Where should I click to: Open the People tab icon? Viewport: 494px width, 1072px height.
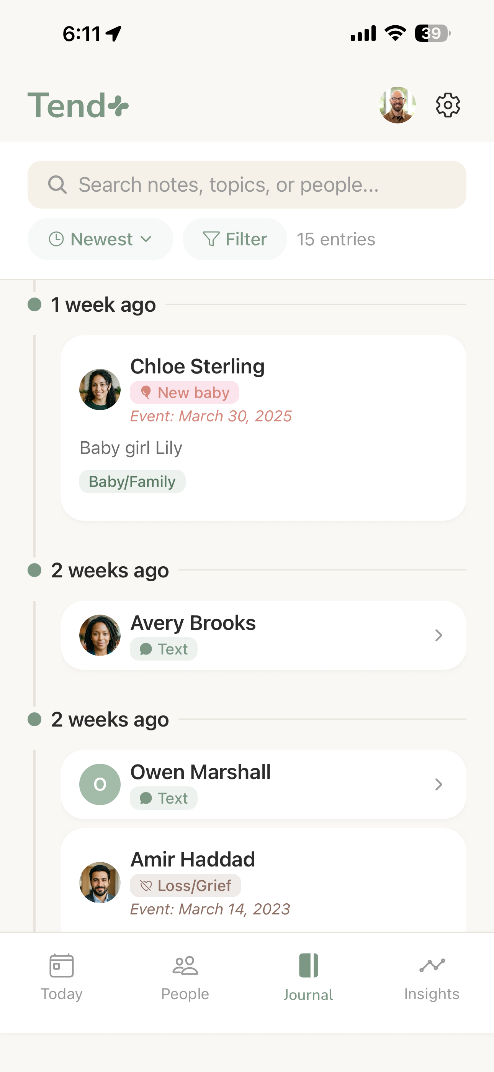(185, 965)
